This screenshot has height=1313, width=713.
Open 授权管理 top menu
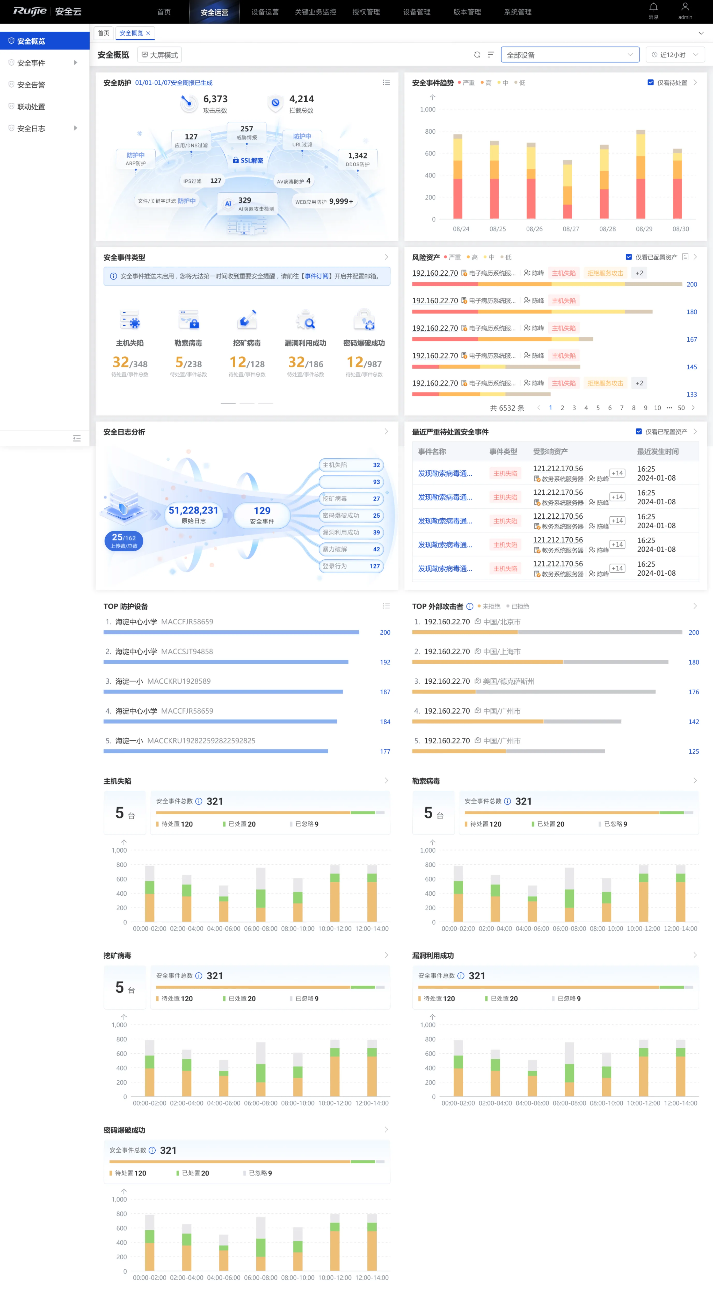tap(366, 12)
